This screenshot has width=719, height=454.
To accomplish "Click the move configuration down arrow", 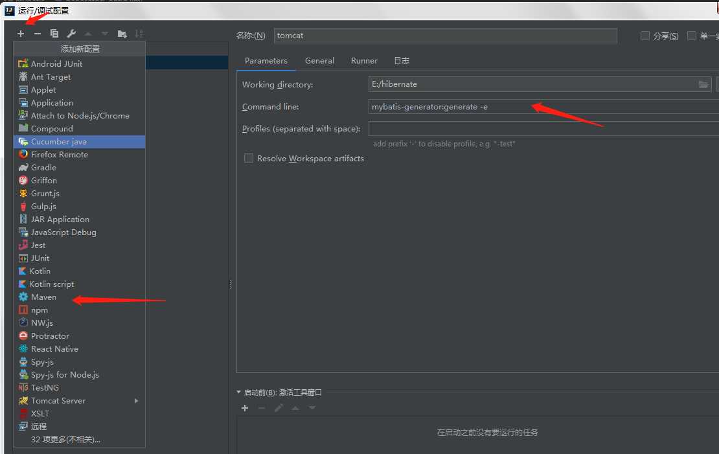I will [105, 34].
